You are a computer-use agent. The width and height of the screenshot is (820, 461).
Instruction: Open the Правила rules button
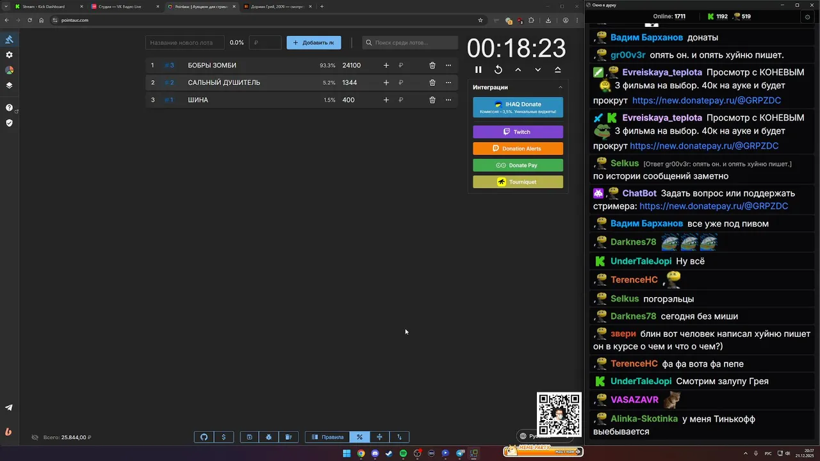pos(327,437)
